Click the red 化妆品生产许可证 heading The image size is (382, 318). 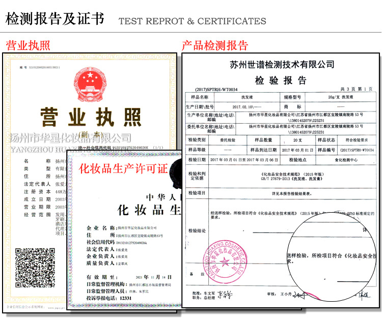click(x=123, y=168)
